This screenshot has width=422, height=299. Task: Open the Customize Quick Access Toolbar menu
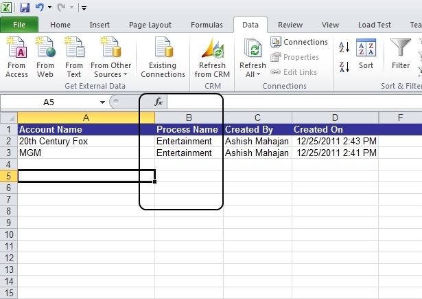pos(84,8)
